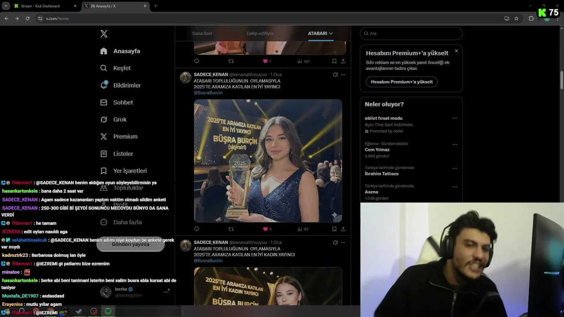Image resolution: width=564 pixels, height=317 pixels.
Task: Expand Daha fazla menu in sidebar
Action: [121, 222]
